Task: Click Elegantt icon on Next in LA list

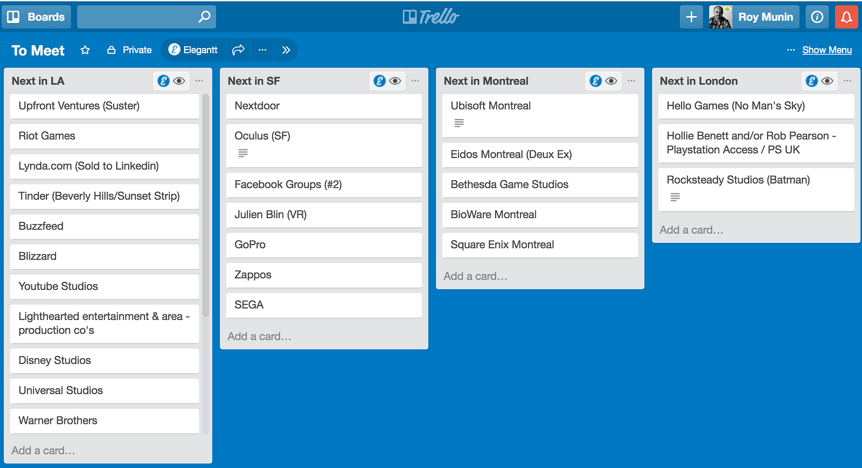Action: [x=163, y=81]
